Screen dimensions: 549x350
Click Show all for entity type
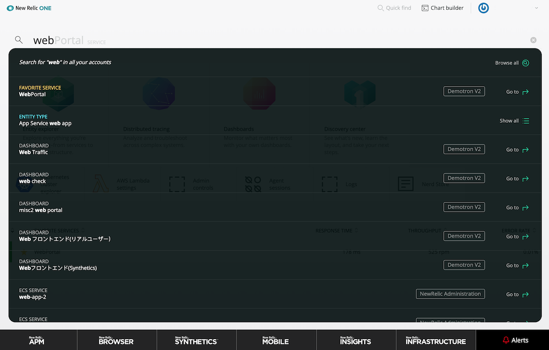[509, 120]
